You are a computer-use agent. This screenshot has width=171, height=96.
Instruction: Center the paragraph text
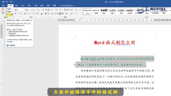click(x=55, y=14)
